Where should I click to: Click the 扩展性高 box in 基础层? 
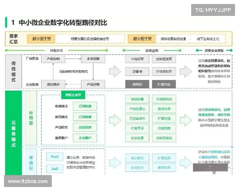(x=164, y=158)
